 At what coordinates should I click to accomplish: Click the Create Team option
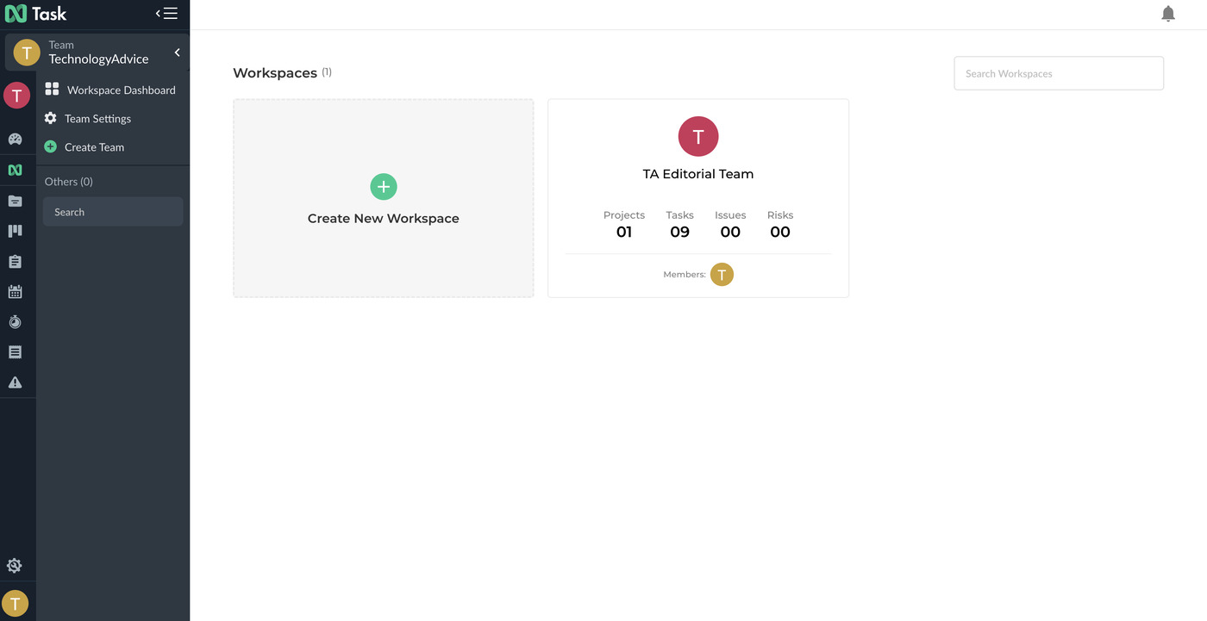pos(93,146)
